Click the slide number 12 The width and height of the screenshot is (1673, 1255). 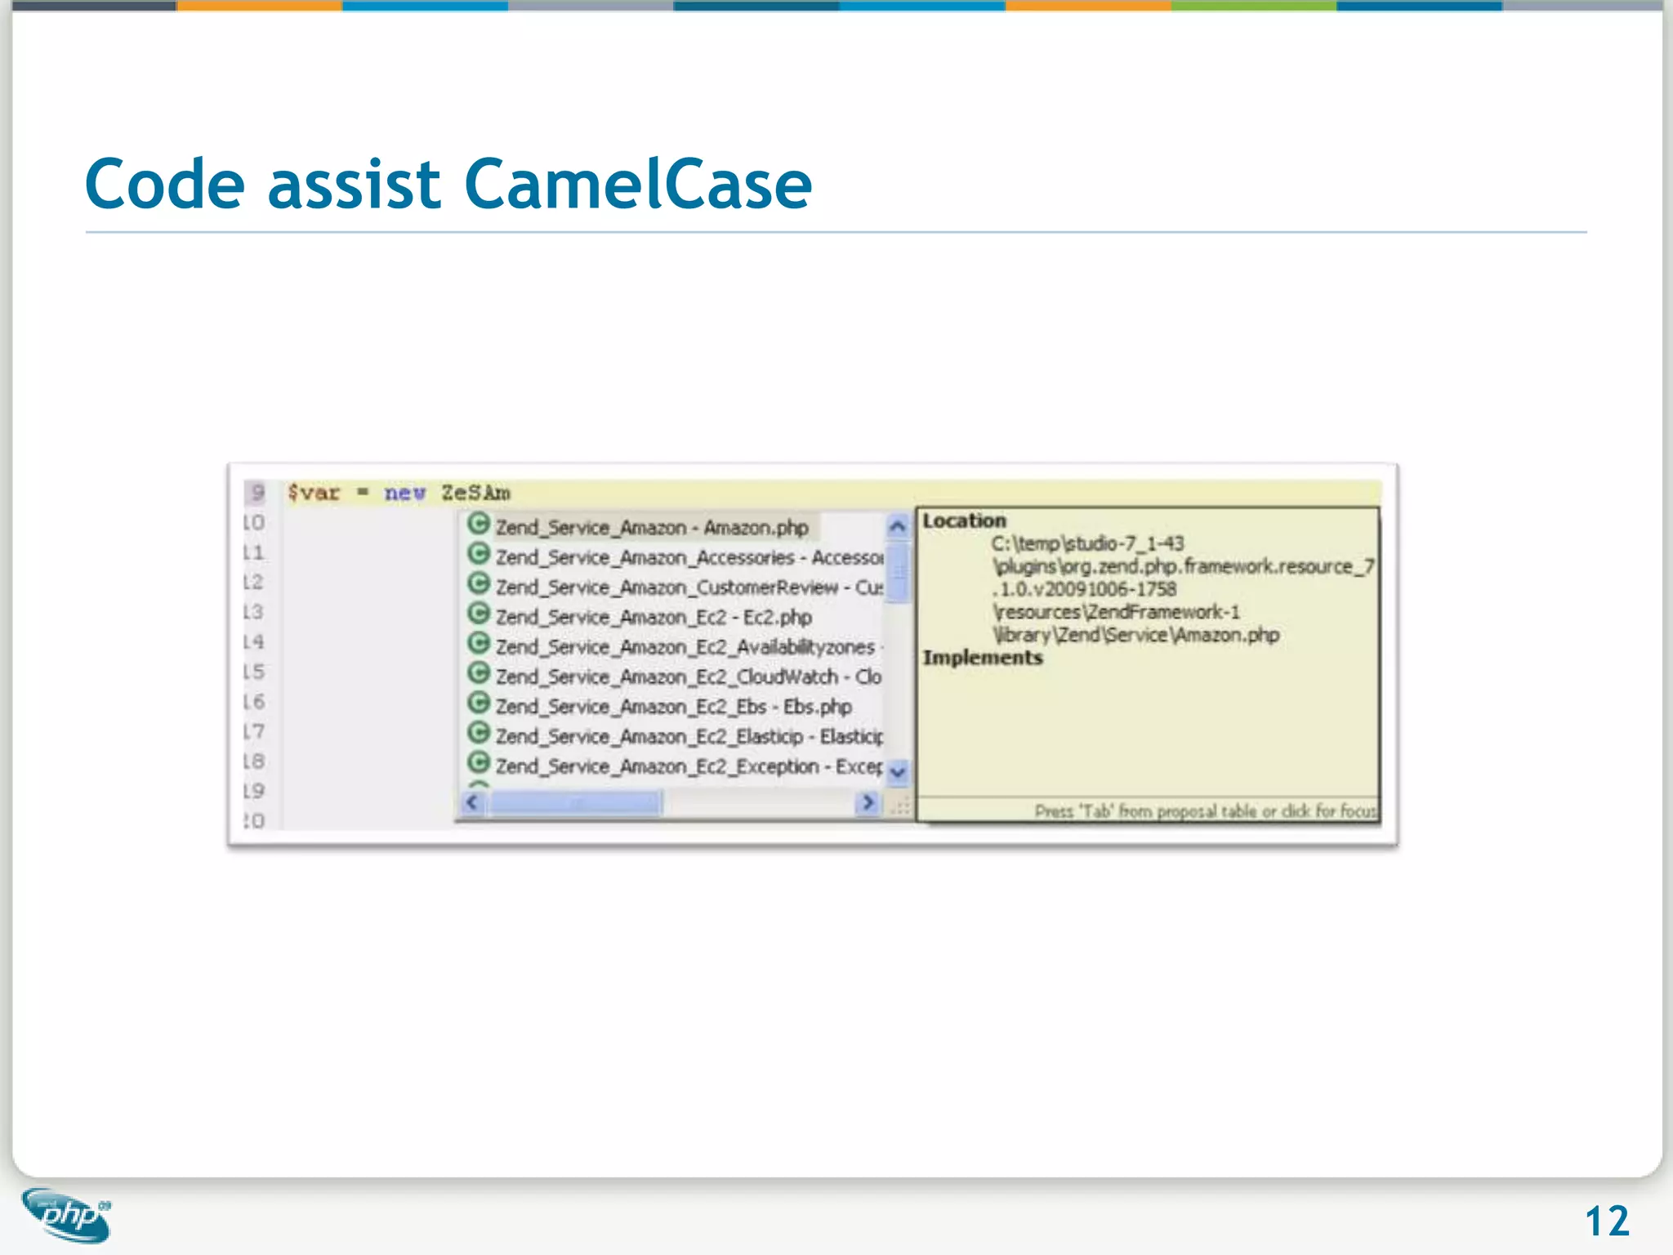pyautogui.click(x=1607, y=1222)
